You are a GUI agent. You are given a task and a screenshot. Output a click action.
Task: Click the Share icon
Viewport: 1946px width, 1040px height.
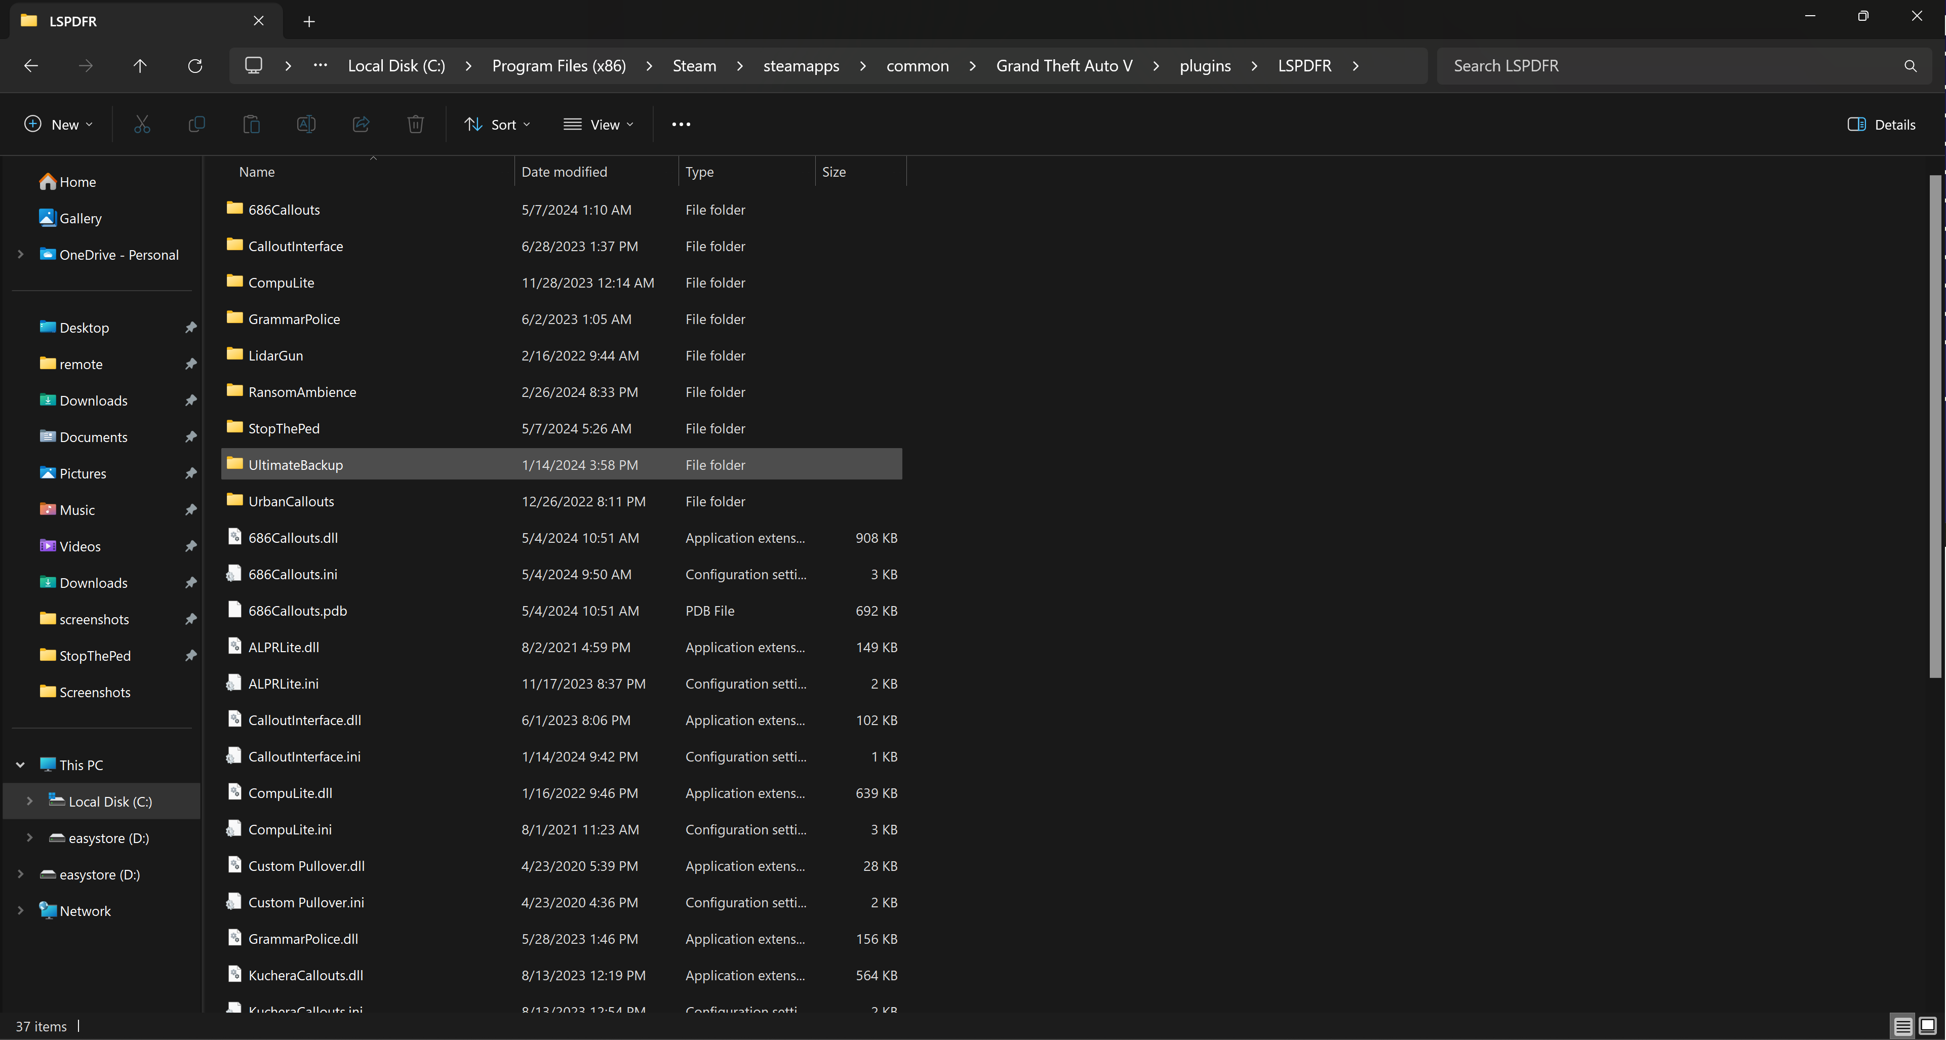361,125
